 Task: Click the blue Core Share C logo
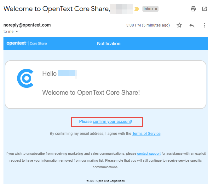click(25, 78)
